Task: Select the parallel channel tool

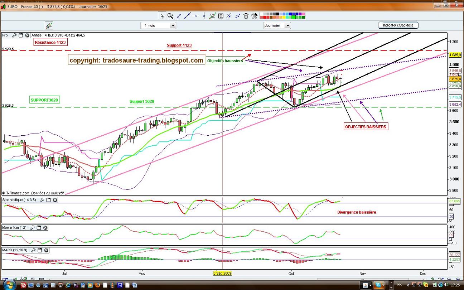Action: [229, 16]
